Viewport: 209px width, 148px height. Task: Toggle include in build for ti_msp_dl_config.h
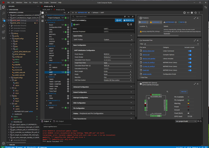pos(190,66)
